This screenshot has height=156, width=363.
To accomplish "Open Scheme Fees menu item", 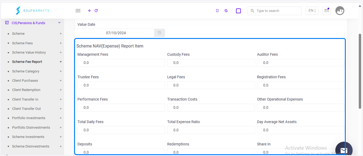I will click(22, 43).
